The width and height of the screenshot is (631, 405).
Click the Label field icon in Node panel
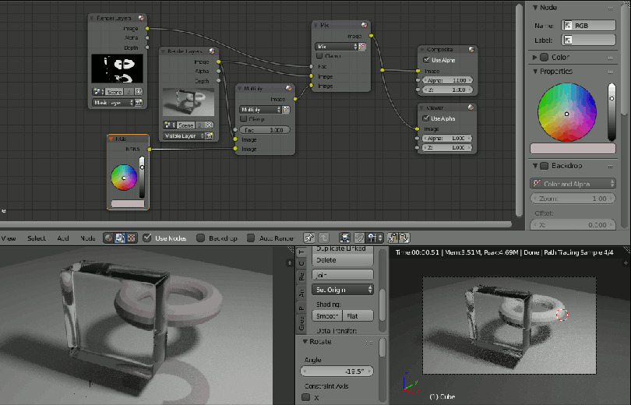568,40
